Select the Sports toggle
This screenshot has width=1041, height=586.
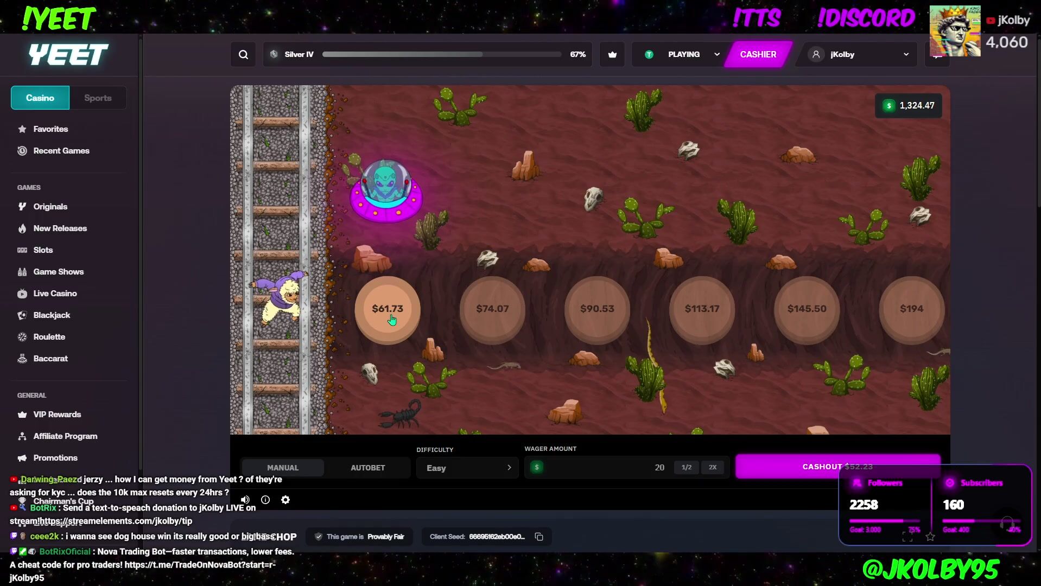(98, 98)
